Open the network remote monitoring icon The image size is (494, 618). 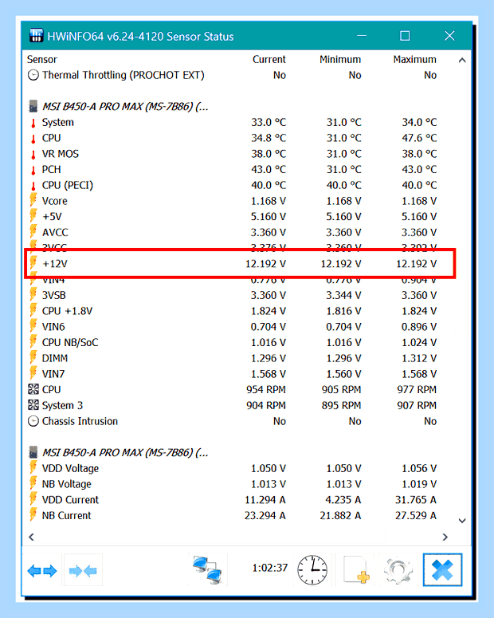click(x=207, y=570)
